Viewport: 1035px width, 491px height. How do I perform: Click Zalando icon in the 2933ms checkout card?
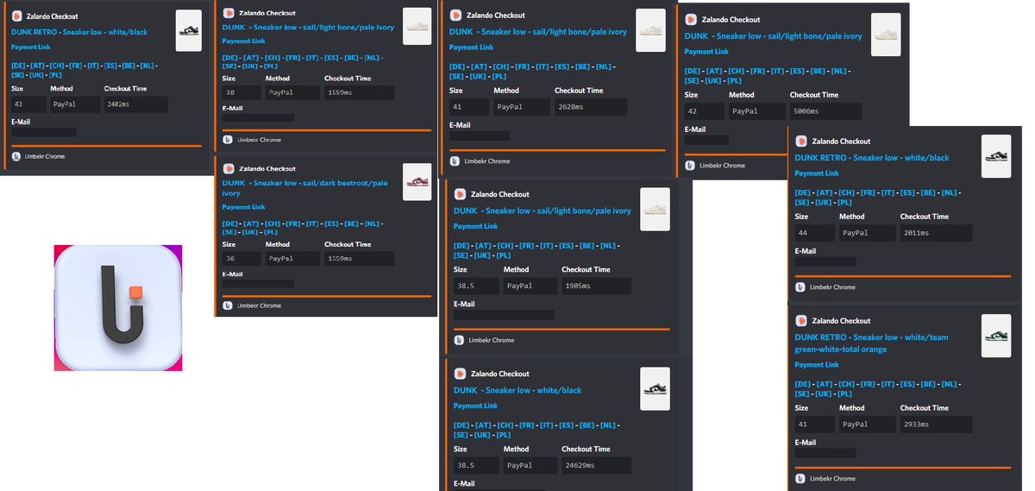tap(800, 320)
